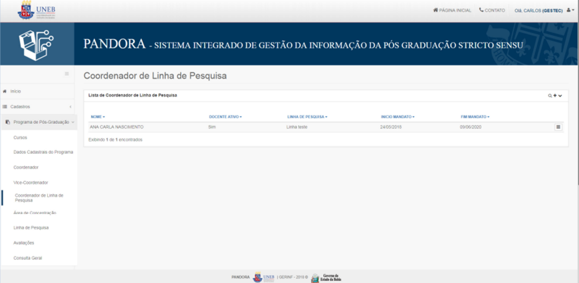579x283 pixels.
Task: Sort the table by NOME column
Action: point(98,117)
